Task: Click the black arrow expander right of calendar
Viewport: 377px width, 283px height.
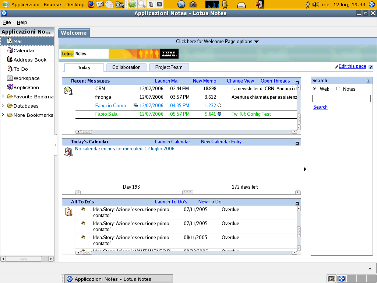Action: pyautogui.click(x=304, y=169)
